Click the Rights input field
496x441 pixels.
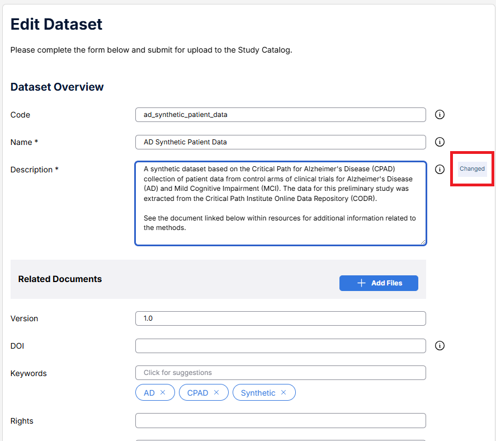click(x=280, y=421)
